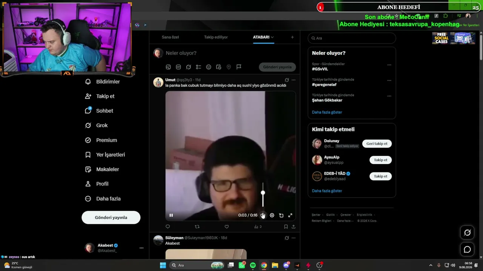Open Spotify from the taskbar
The width and height of the screenshot is (483, 271).
click(x=253, y=265)
